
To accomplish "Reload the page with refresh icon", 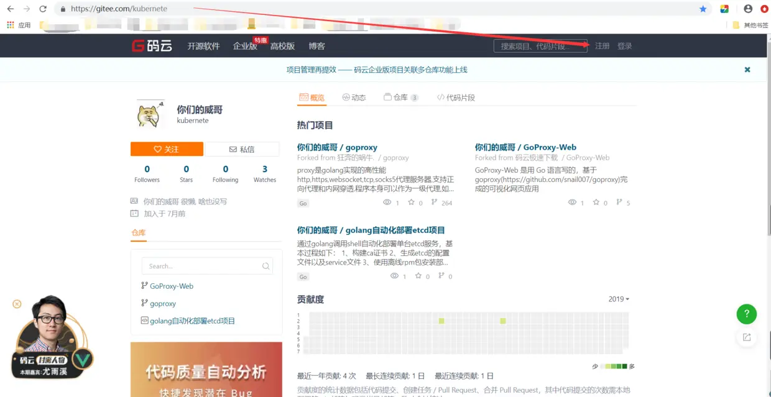I will 43,9.
